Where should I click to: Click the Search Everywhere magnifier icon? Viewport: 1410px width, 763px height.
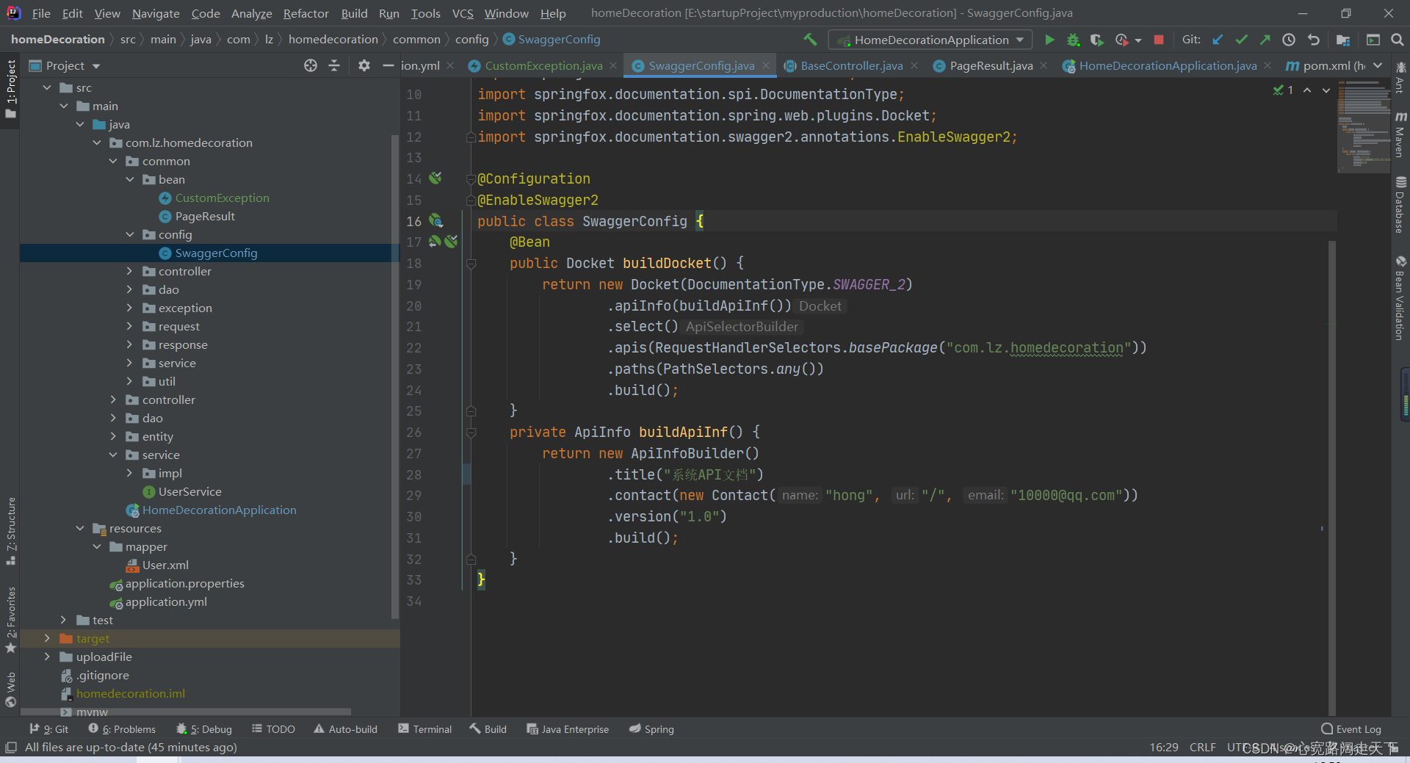pos(1398,40)
